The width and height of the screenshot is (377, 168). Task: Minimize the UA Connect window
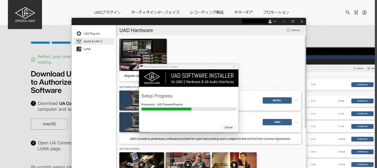coord(284,21)
